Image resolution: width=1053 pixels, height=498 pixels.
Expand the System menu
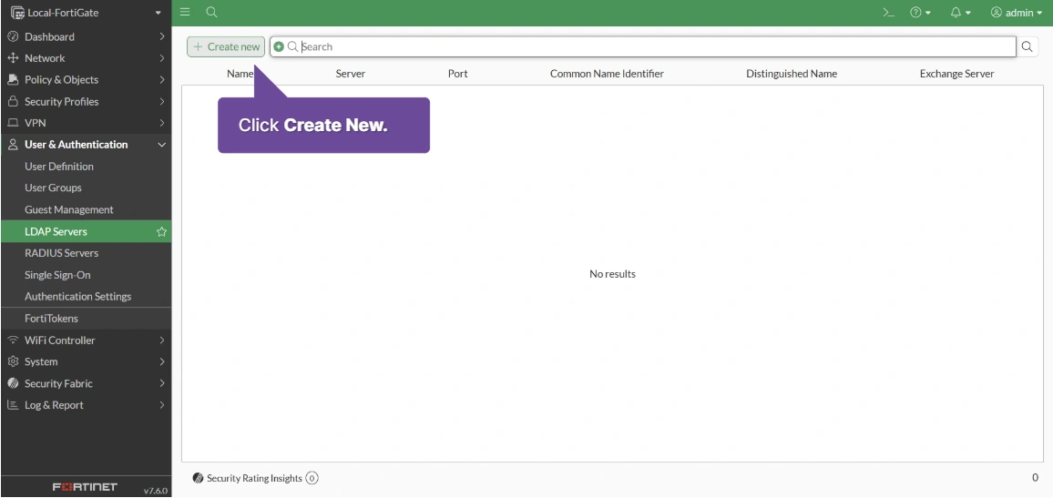tap(86, 361)
